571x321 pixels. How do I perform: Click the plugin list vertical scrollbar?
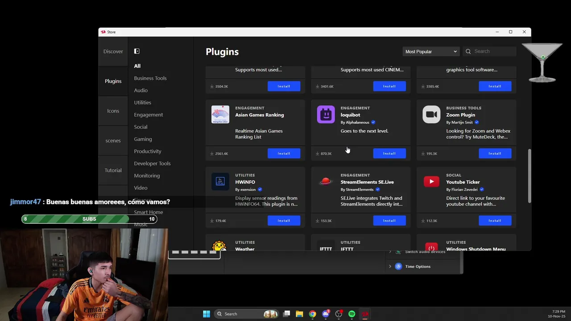530,176
